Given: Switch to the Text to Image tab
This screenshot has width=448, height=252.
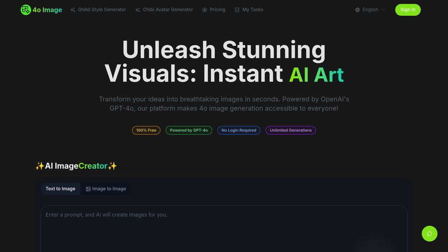Looking at the screenshot, I should click(60, 189).
